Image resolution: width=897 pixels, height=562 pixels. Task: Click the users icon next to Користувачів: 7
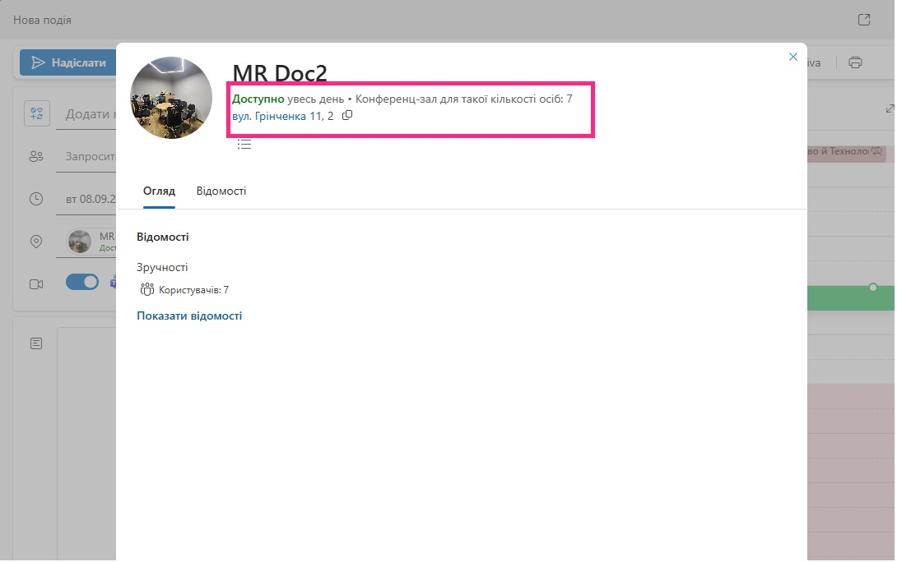click(x=147, y=289)
